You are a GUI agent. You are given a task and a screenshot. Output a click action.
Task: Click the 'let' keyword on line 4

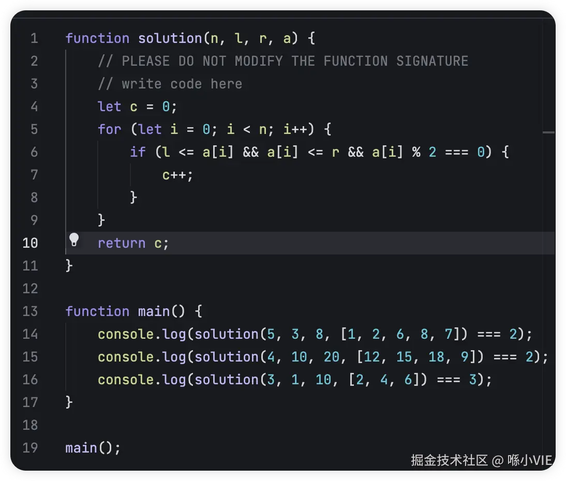[109, 107]
